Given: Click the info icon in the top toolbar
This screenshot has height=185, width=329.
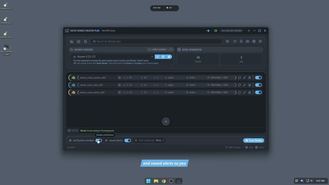Looking at the screenshot, I should pos(254,41).
